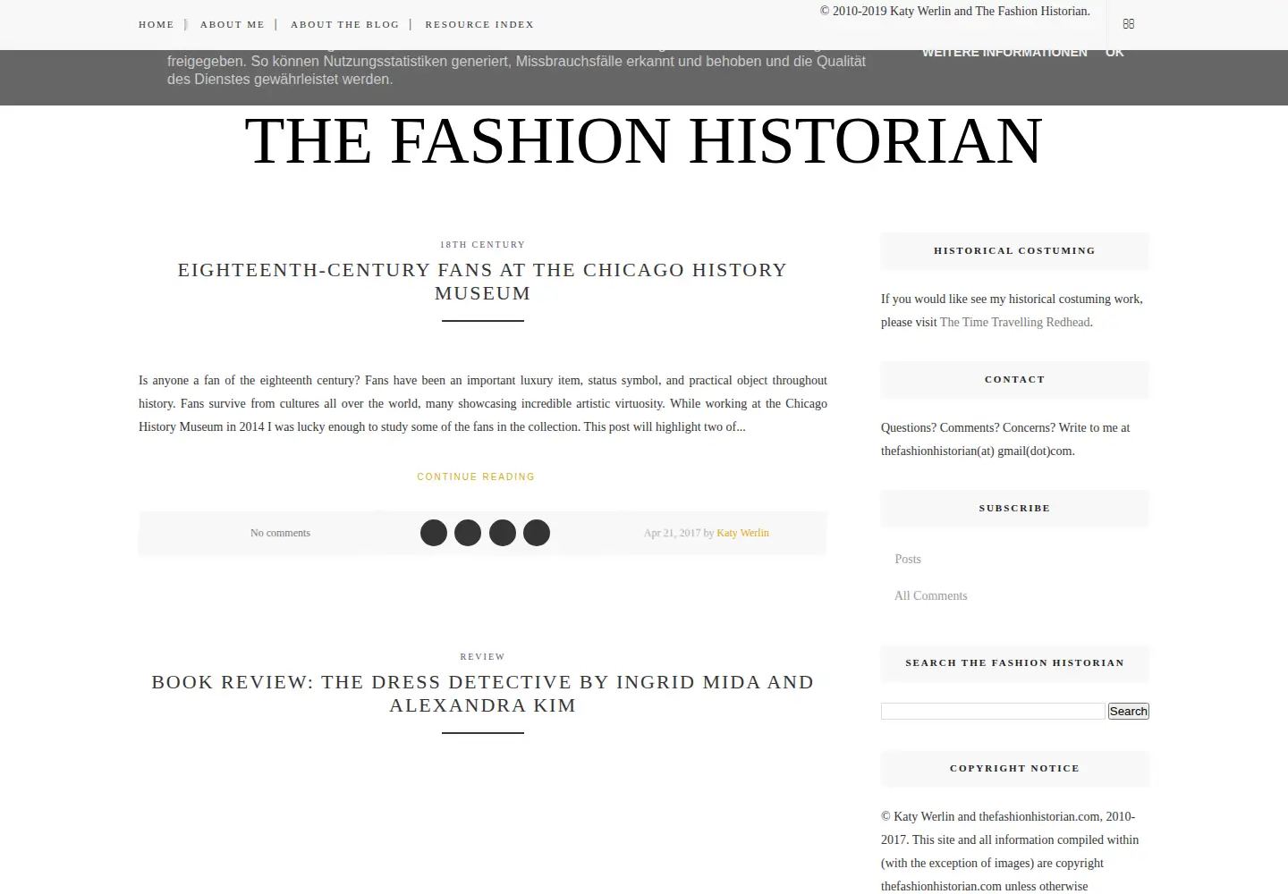Viewport: 1288px width, 894px height.
Task: Click the Subscribe widget heading
Action: (1015, 508)
